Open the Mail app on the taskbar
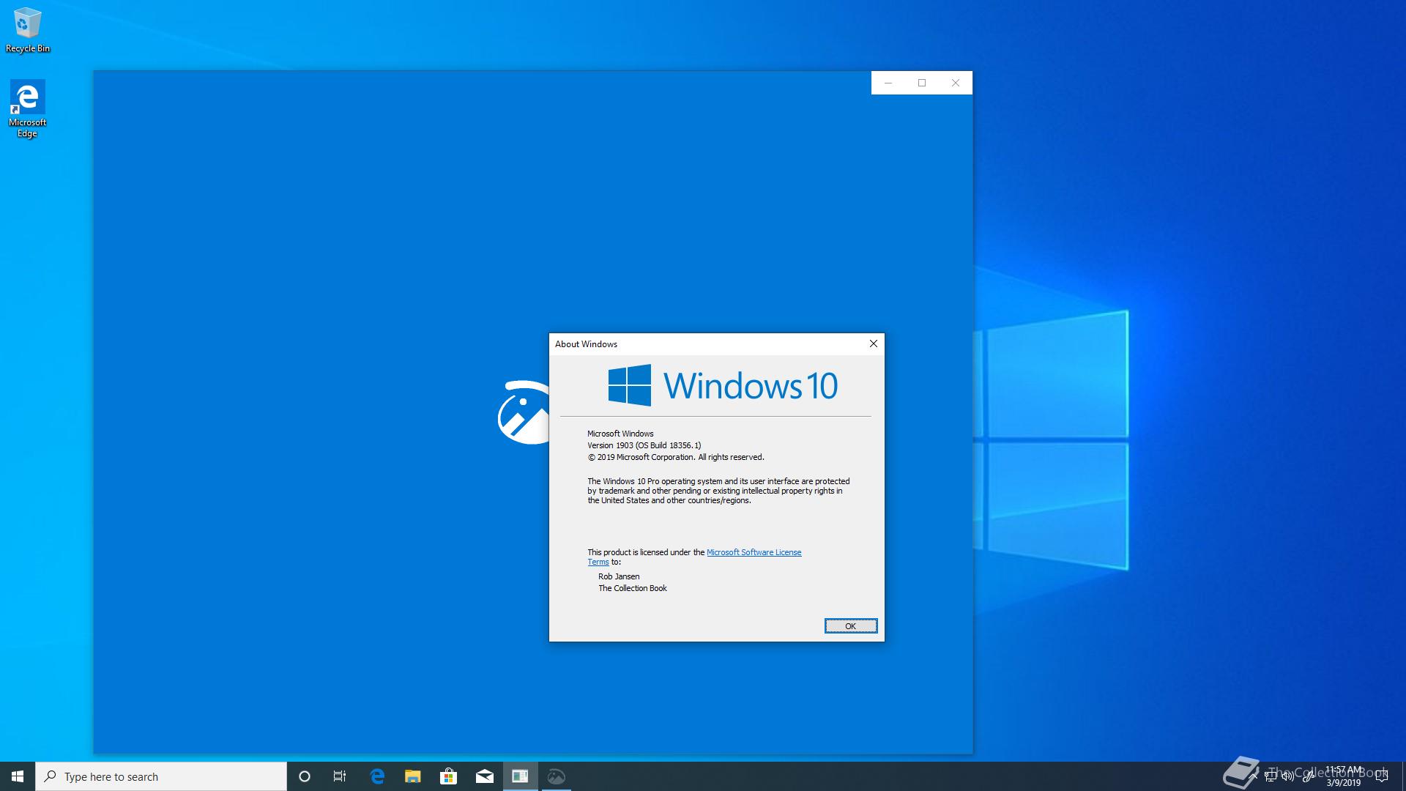The height and width of the screenshot is (791, 1406). point(485,776)
